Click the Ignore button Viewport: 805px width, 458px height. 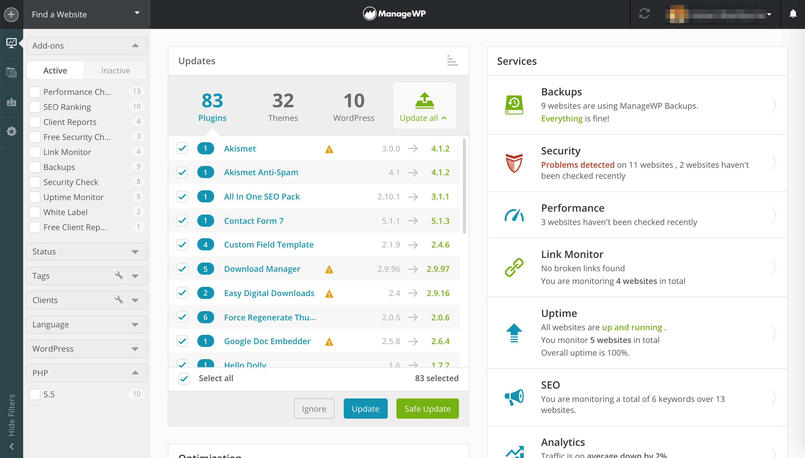(314, 409)
